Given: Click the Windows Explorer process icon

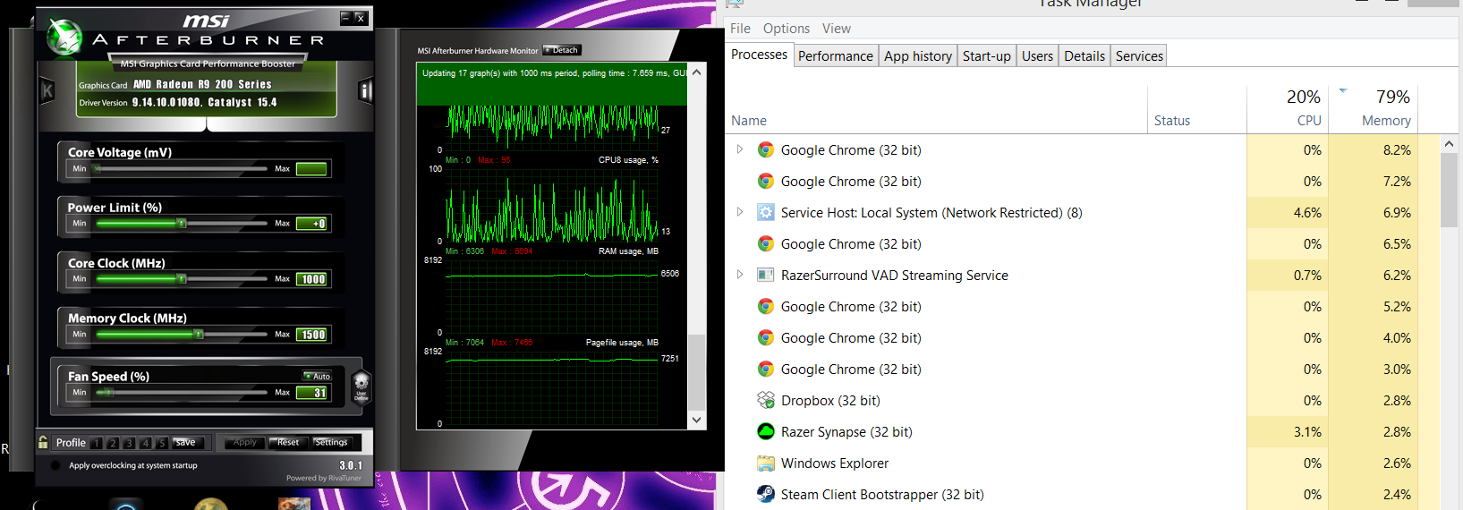Looking at the screenshot, I should tap(766, 463).
